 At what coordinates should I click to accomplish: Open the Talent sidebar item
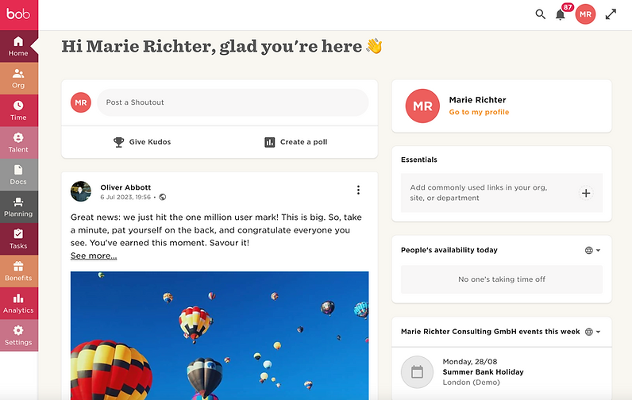click(x=18, y=143)
